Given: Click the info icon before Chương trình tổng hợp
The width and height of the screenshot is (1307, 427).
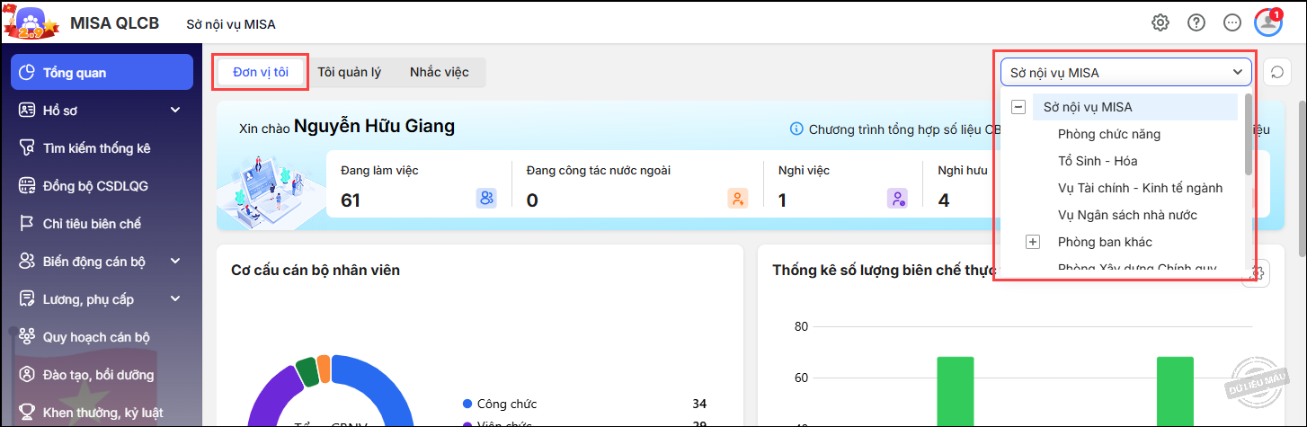Looking at the screenshot, I should [796, 129].
